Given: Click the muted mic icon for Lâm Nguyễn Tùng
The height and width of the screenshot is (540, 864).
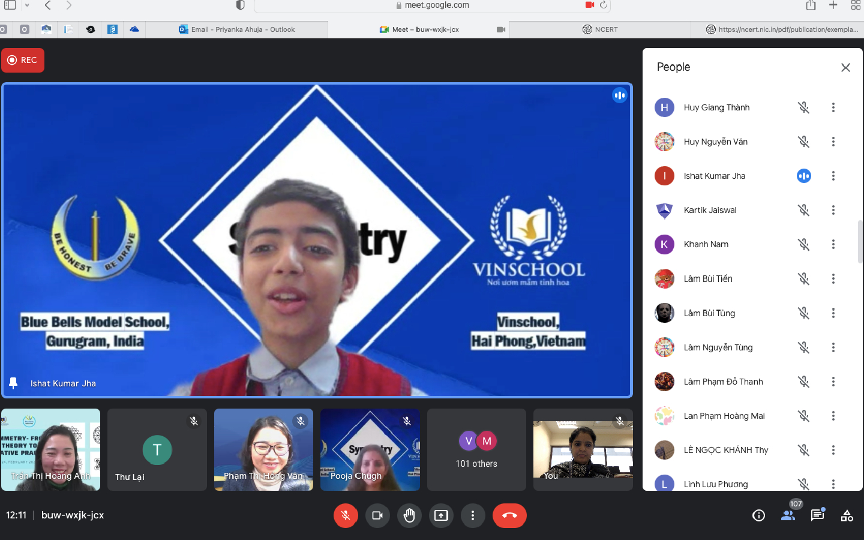Looking at the screenshot, I should pyautogui.click(x=803, y=347).
